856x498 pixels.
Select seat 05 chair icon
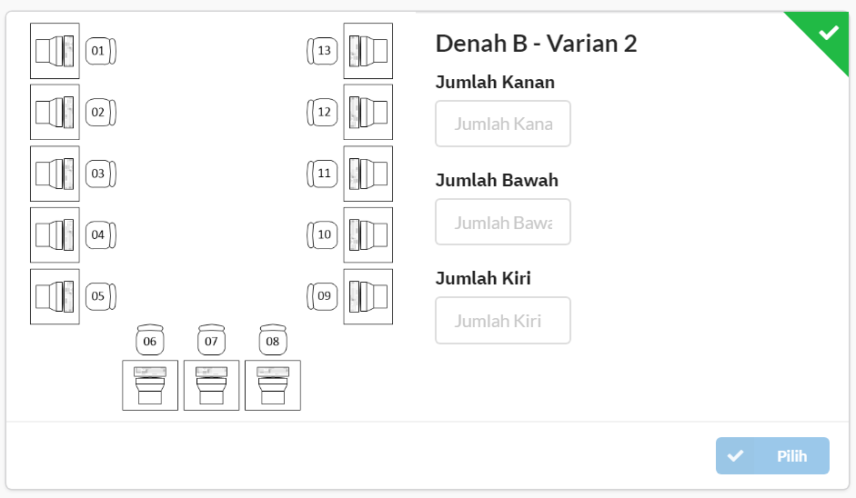click(x=101, y=296)
